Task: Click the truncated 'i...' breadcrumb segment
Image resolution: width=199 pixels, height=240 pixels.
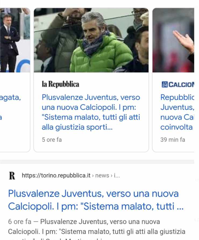Action: click(x=117, y=175)
